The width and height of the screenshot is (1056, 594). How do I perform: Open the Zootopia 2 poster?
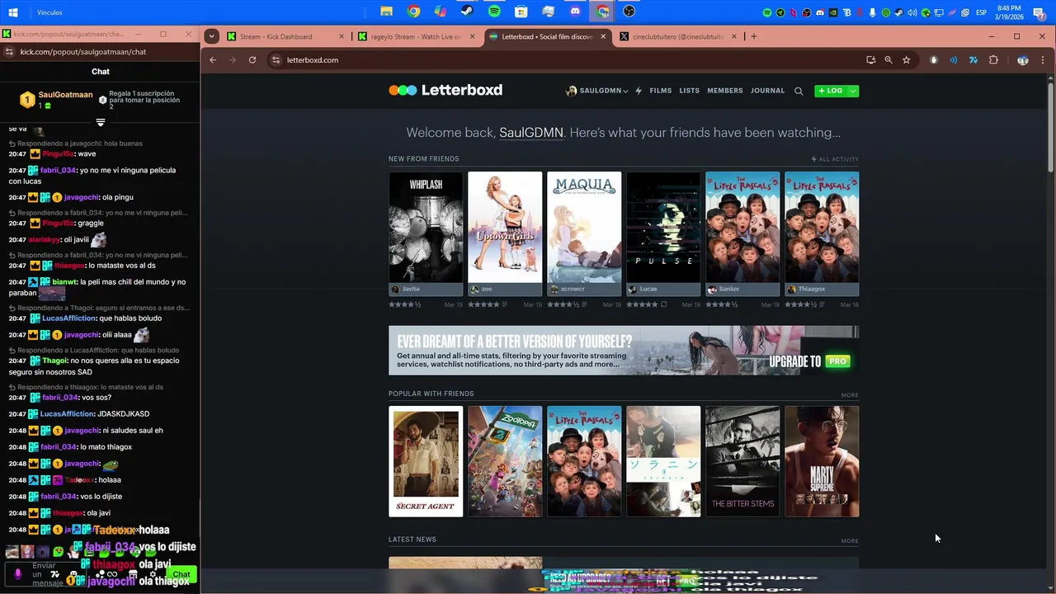[505, 461]
